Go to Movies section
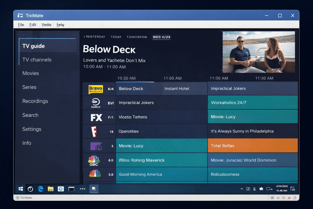313x209 pixels. click(31, 73)
